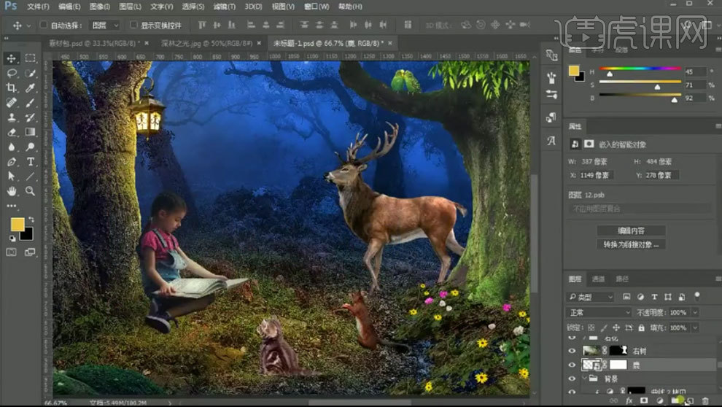
Task: Swap foreground and background colors
Action: click(31, 219)
